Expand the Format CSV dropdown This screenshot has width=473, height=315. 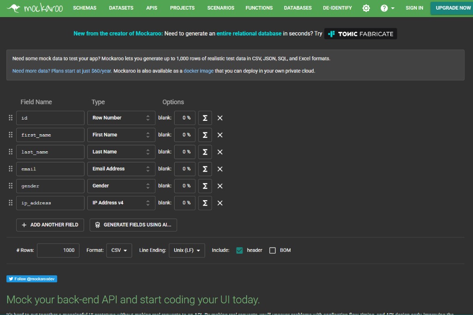click(119, 250)
